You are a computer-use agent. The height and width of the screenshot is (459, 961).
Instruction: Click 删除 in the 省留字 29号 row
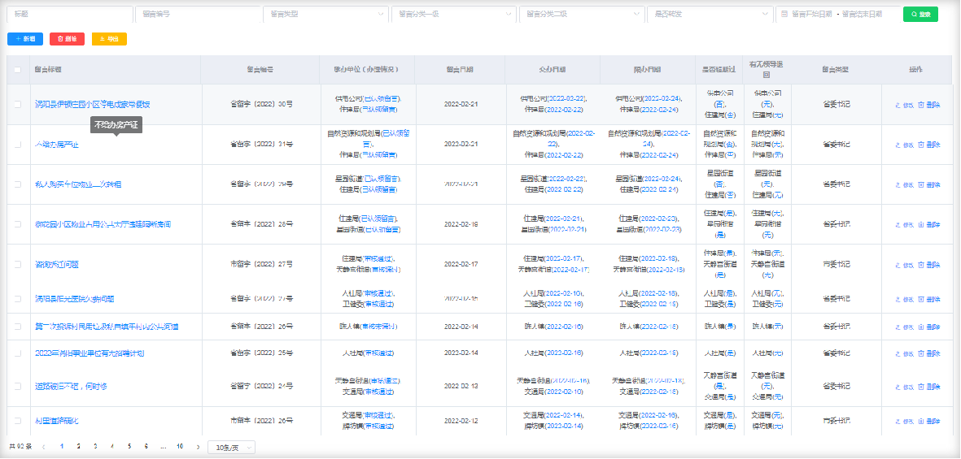(929, 185)
